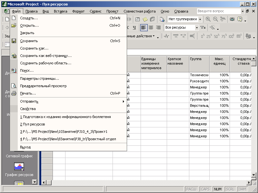The width and height of the screenshot is (258, 193).
Task: Expand the Отправить submenu arrow
Action: tap(124, 101)
